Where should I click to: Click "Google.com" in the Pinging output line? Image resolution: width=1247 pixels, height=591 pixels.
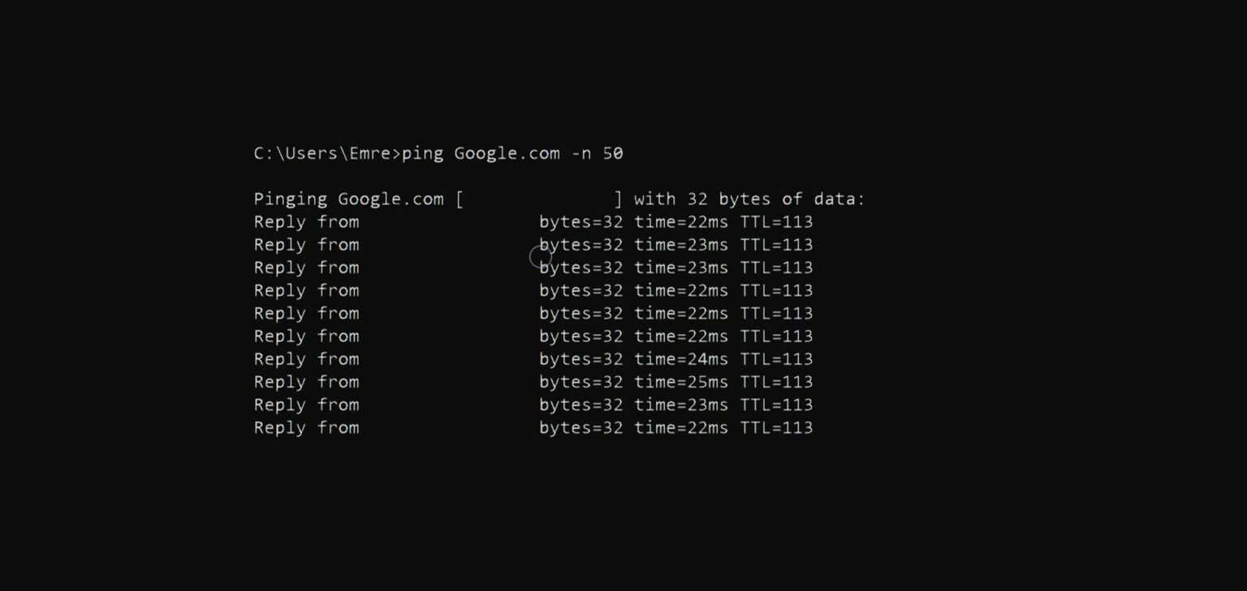click(x=390, y=199)
